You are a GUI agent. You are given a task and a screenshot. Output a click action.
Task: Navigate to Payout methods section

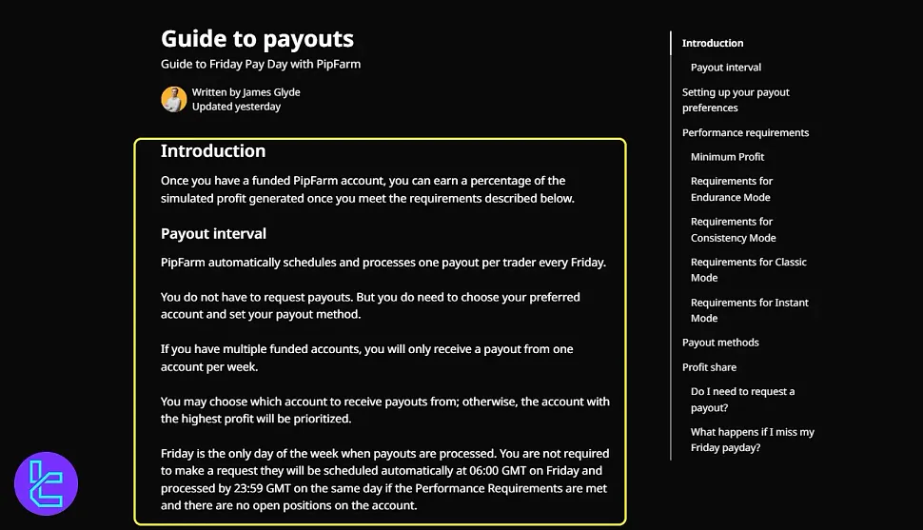pyautogui.click(x=720, y=343)
